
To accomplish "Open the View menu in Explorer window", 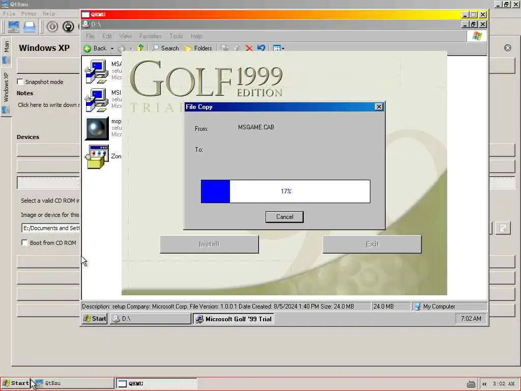I will click(x=125, y=36).
